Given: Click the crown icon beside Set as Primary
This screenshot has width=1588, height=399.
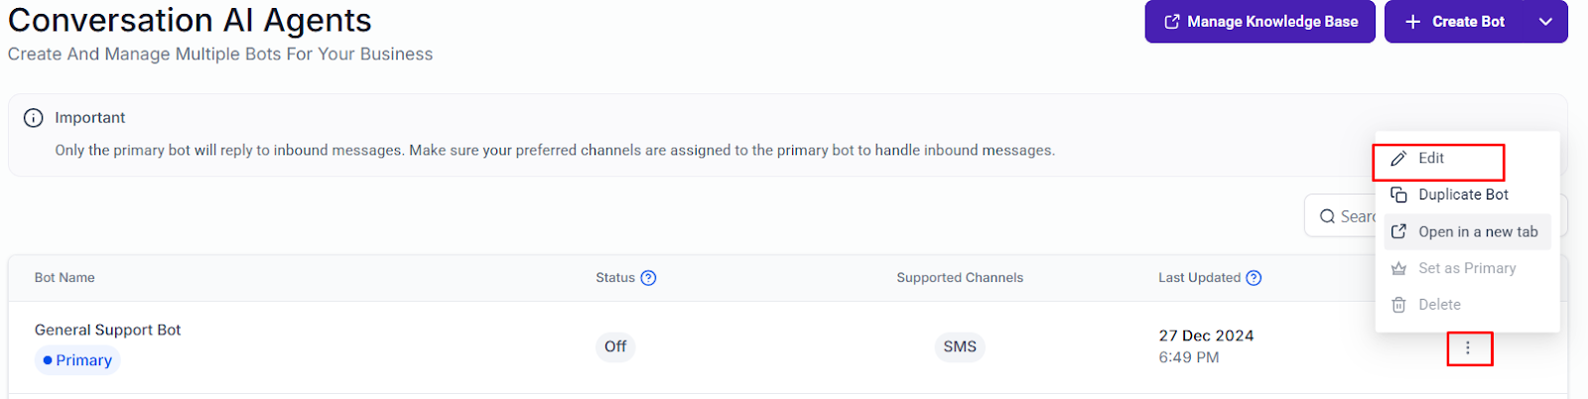Looking at the screenshot, I should click(x=1398, y=268).
